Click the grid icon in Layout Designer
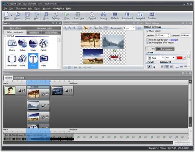This screenshot has height=152, width=195. coord(80,28)
